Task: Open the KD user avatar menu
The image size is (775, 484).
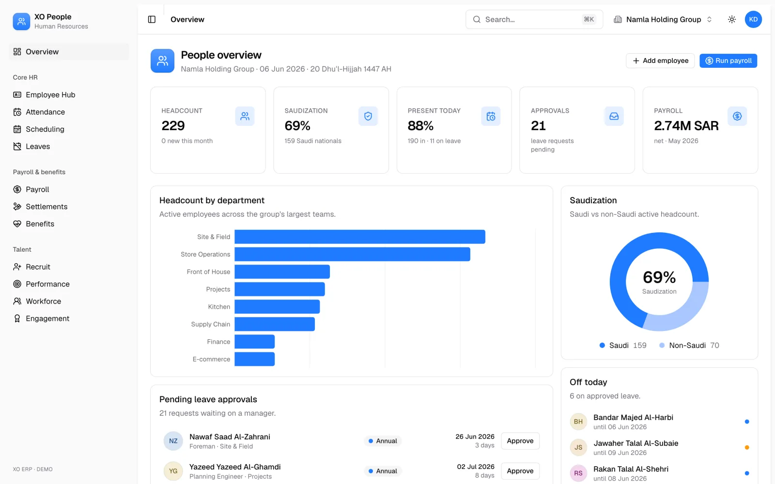Action: [753, 19]
